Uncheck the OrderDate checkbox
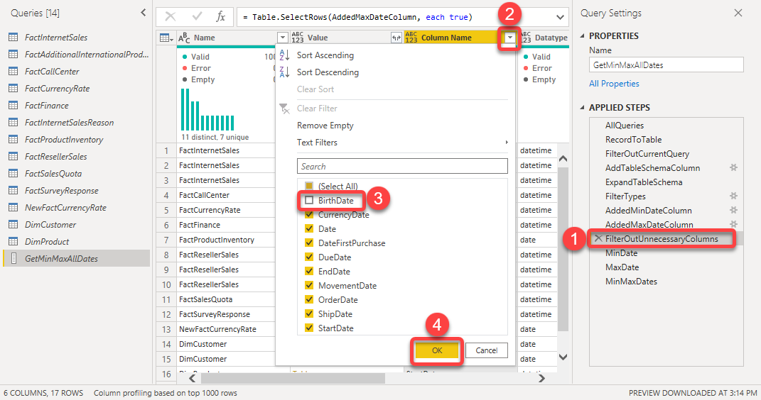This screenshot has height=400, width=761. [x=309, y=299]
